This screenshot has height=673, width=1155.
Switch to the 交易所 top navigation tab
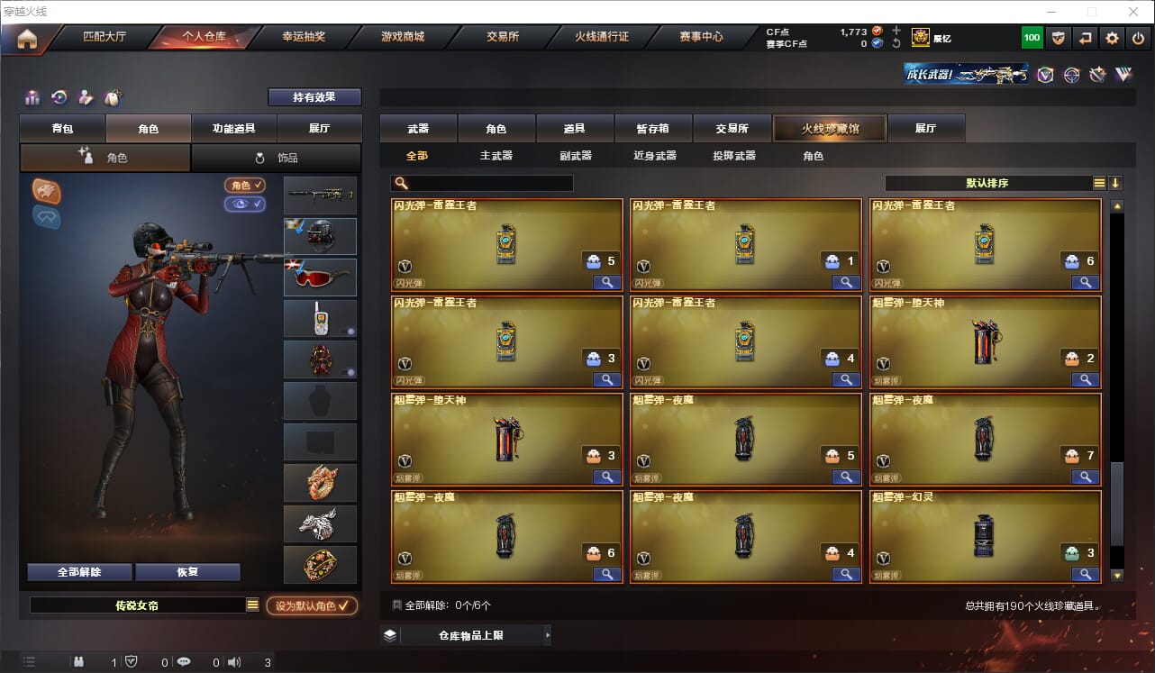(503, 37)
